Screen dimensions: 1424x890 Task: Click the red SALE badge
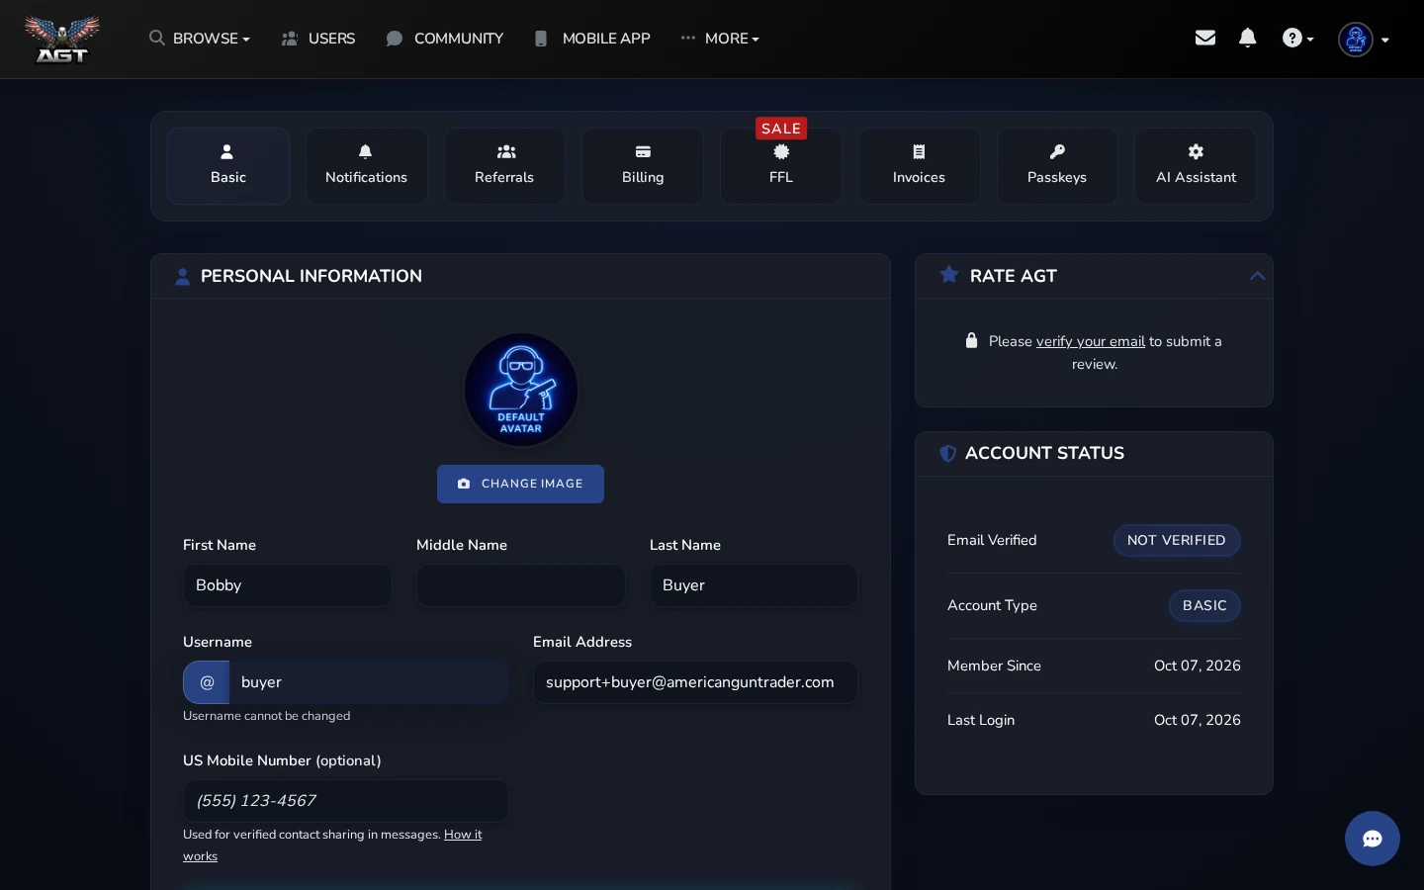coord(781,129)
